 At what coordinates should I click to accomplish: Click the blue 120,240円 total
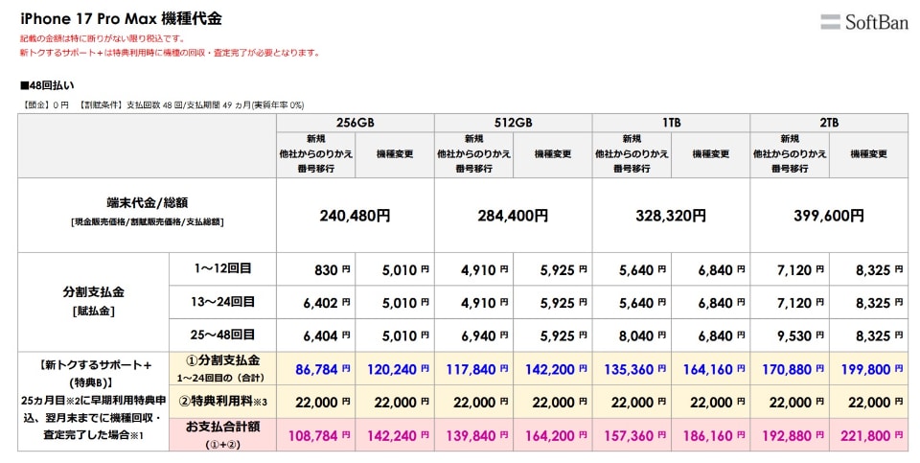(x=395, y=369)
